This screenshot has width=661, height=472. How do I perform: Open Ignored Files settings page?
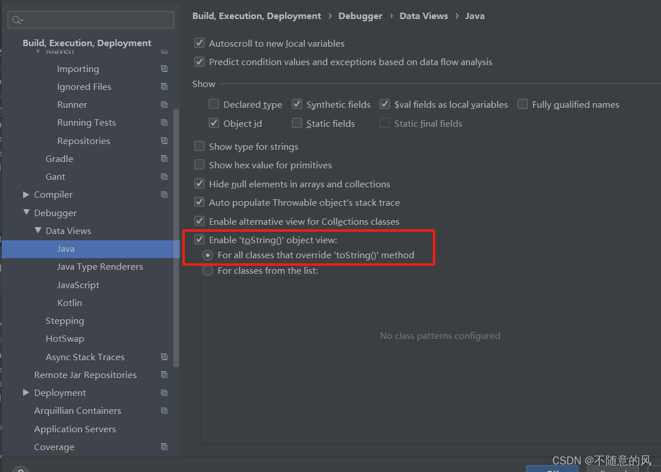(x=84, y=86)
